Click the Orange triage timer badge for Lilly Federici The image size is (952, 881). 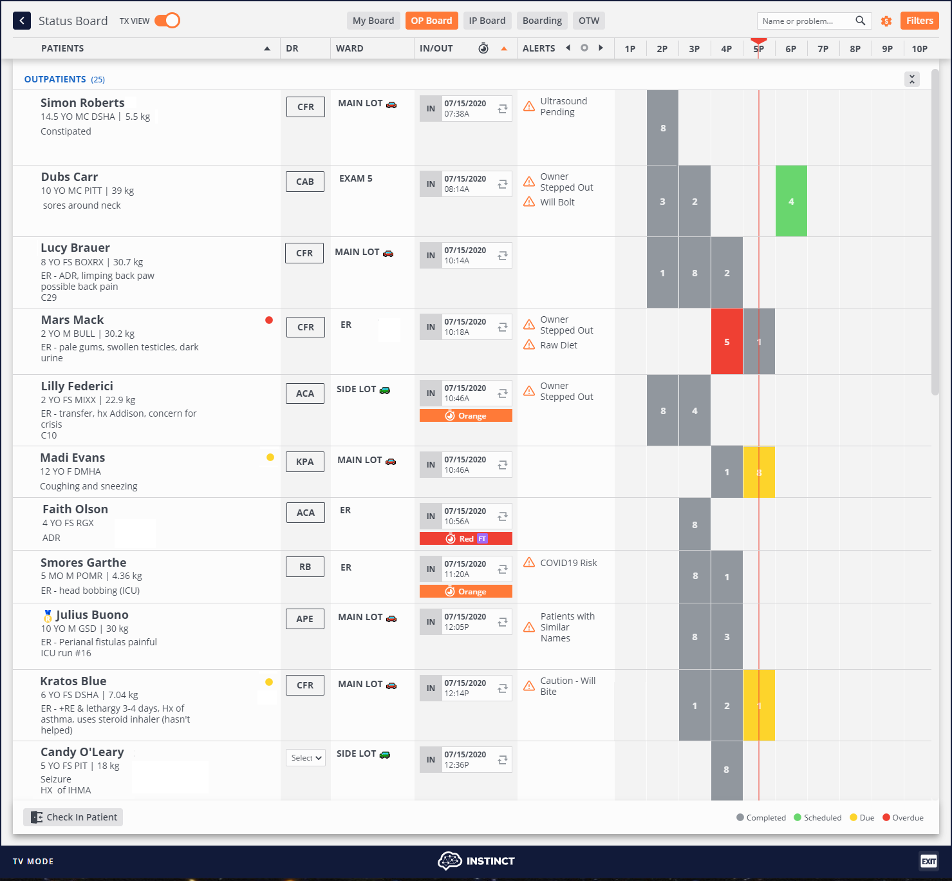pos(465,415)
